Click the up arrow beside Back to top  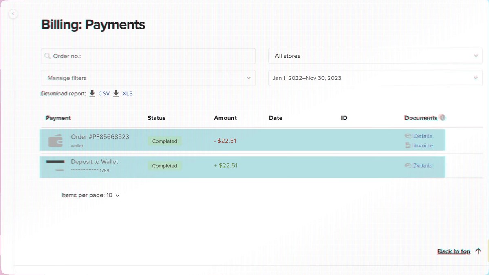point(479,251)
